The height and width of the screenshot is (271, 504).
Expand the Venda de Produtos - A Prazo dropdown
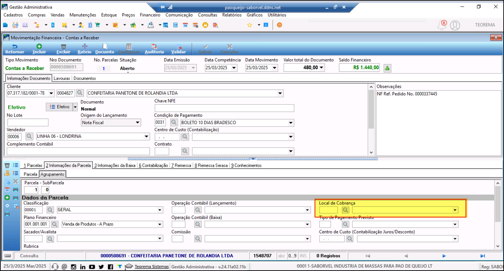(160, 224)
